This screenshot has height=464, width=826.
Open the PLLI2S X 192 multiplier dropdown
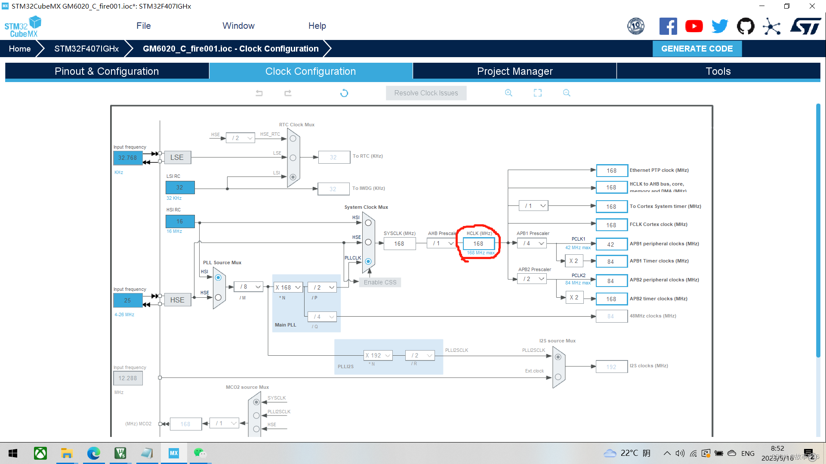point(378,355)
